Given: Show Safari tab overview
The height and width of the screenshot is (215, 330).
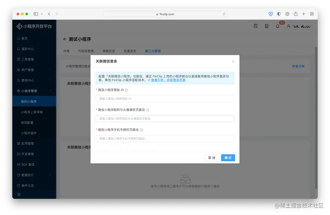Looking at the screenshot, I should click(312, 14).
